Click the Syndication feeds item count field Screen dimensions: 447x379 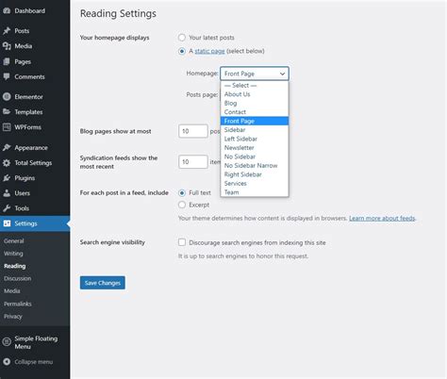(x=193, y=162)
